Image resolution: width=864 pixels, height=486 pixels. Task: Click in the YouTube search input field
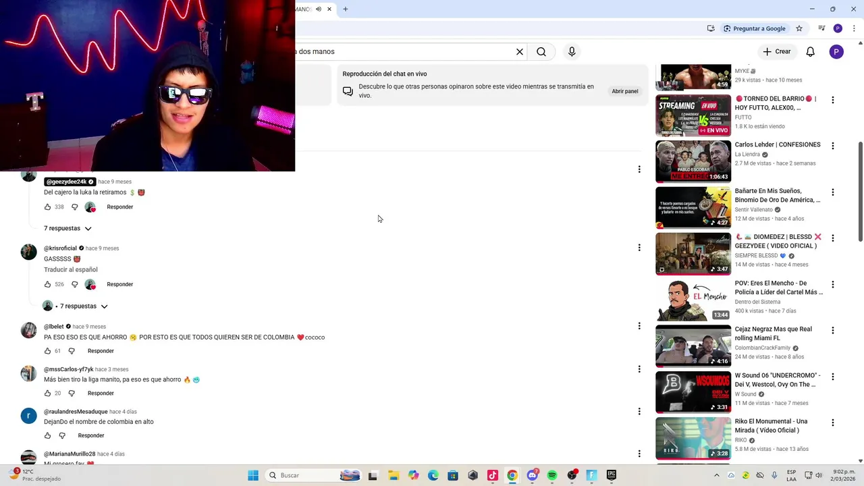(403, 51)
